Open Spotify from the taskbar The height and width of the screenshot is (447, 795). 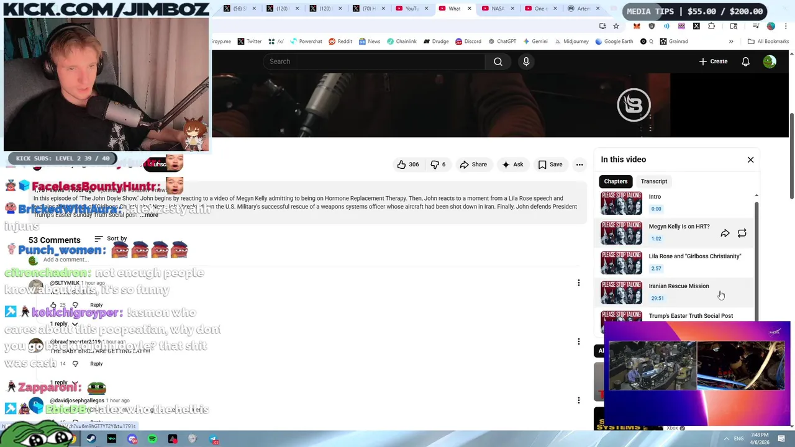(152, 439)
